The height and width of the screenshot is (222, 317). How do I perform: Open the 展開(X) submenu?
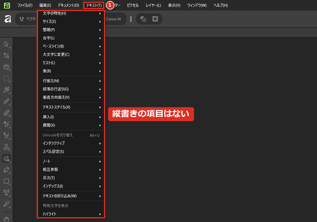tap(71, 125)
